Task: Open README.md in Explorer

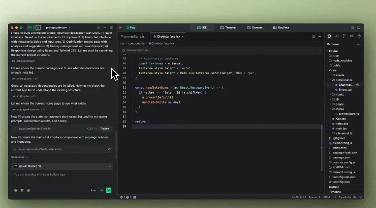Action: pyautogui.click(x=341, y=167)
